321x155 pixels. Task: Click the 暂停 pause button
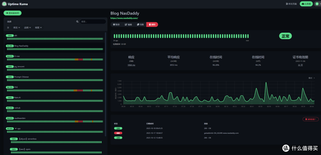click(x=117, y=25)
